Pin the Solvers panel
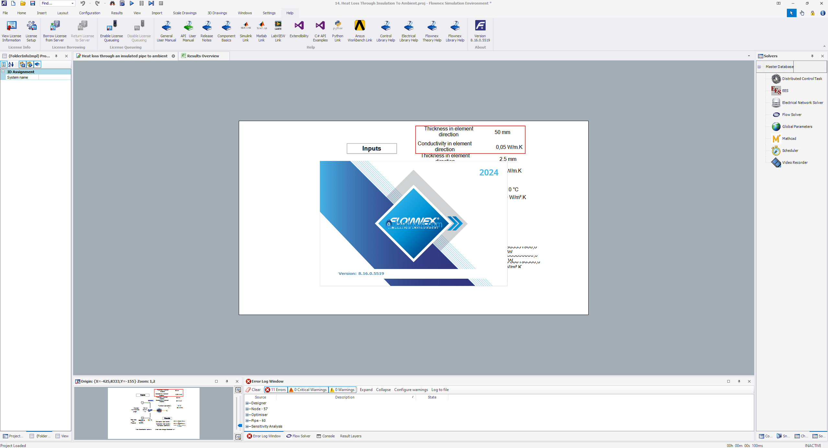Screen dimensions: 828x448 812,56
